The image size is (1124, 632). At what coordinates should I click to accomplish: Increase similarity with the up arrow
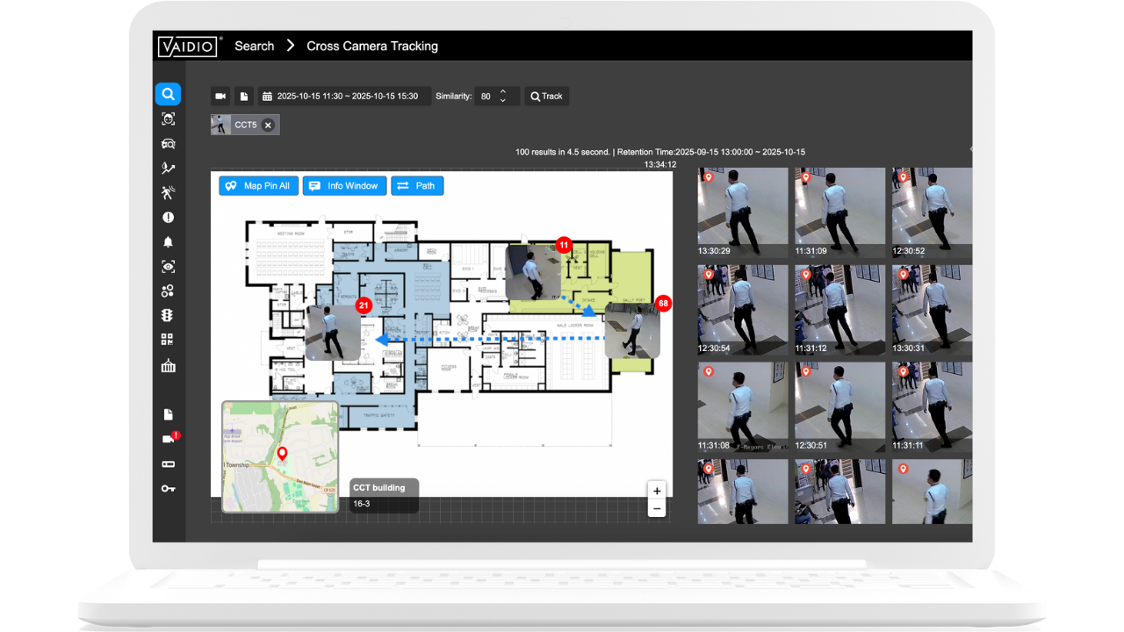click(503, 91)
